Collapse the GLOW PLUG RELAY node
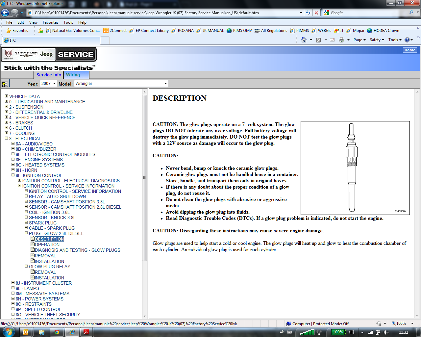 click(26, 267)
